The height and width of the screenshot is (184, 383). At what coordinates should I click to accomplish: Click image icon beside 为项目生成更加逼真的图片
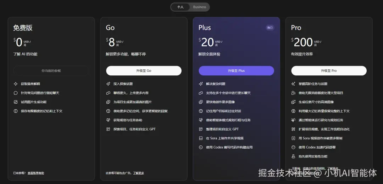tap(108, 102)
